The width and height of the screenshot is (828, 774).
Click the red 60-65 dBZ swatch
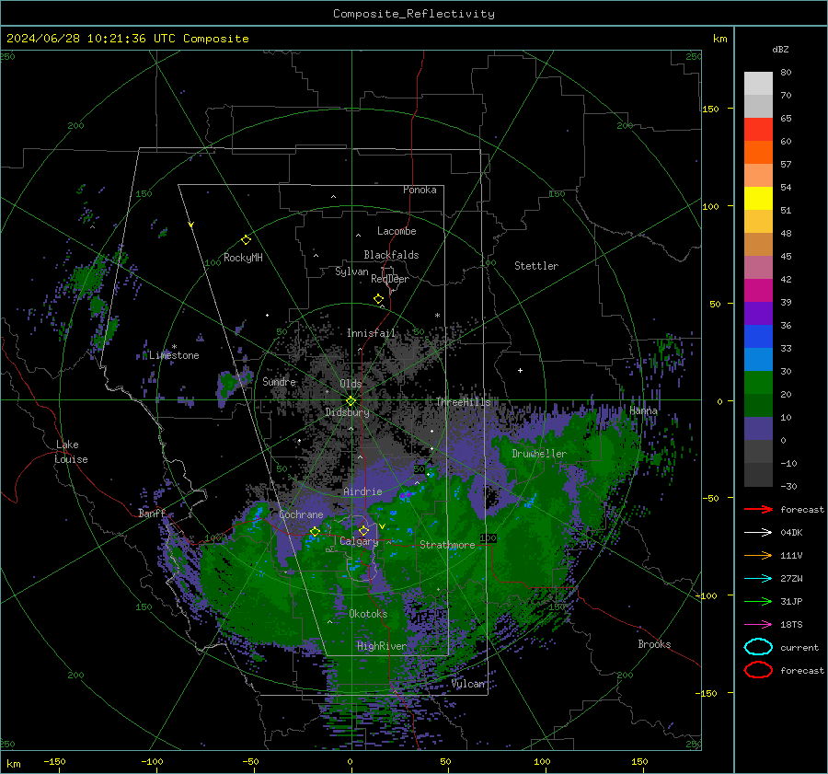pos(758,130)
